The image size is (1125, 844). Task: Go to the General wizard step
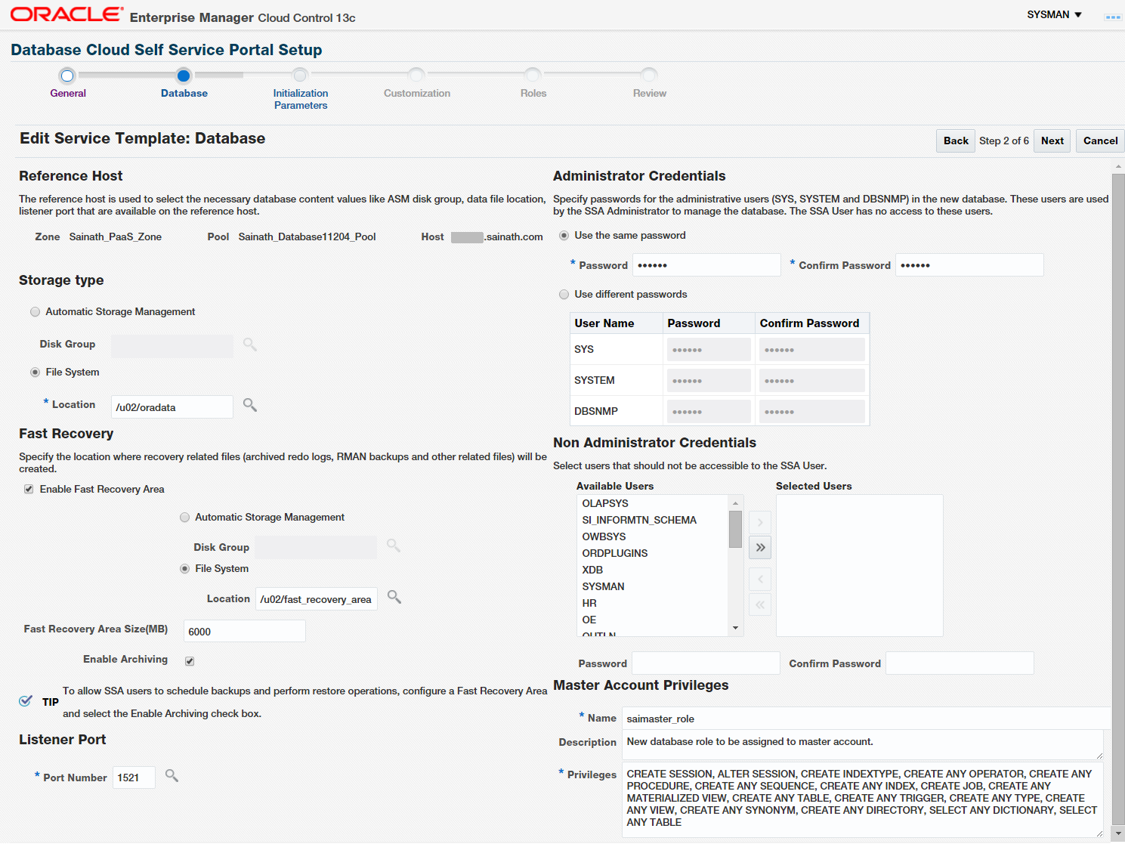[68, 76]
